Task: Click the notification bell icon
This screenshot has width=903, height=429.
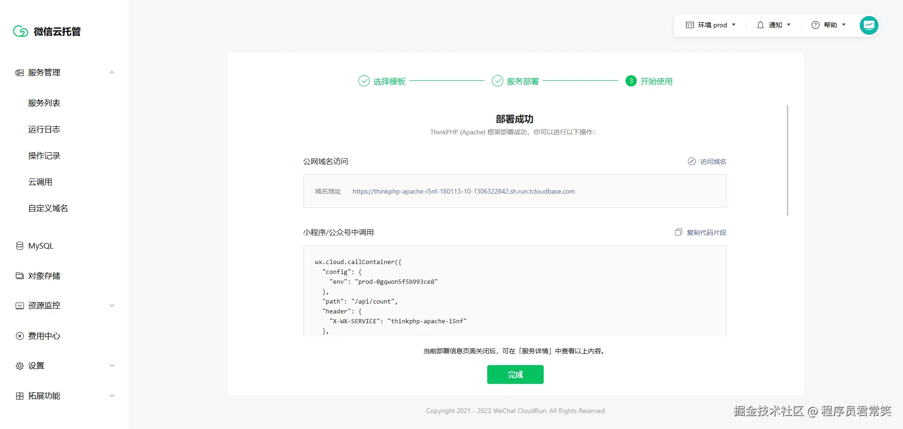Action: pos(760,25)
